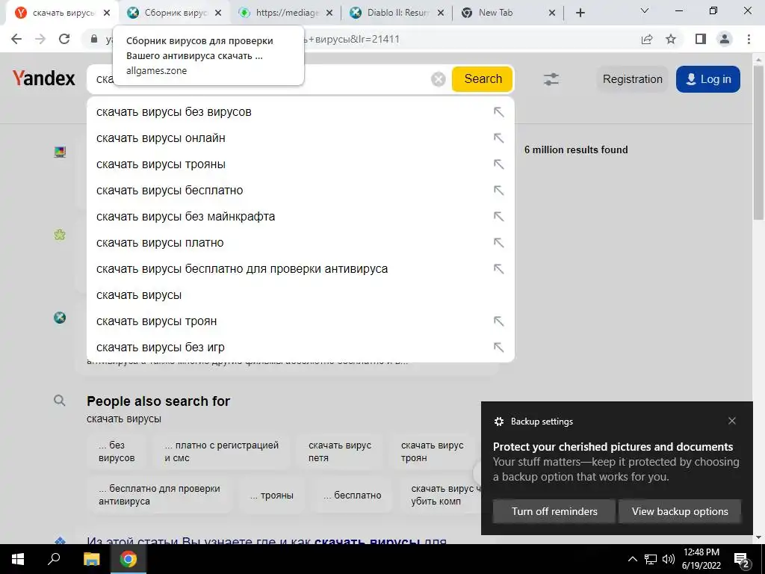Image resolution: width=765 pixels, height=574 pixels.
Task: Open Windows taskbar search
Action: pyautogui.click(x=54, y=559)
